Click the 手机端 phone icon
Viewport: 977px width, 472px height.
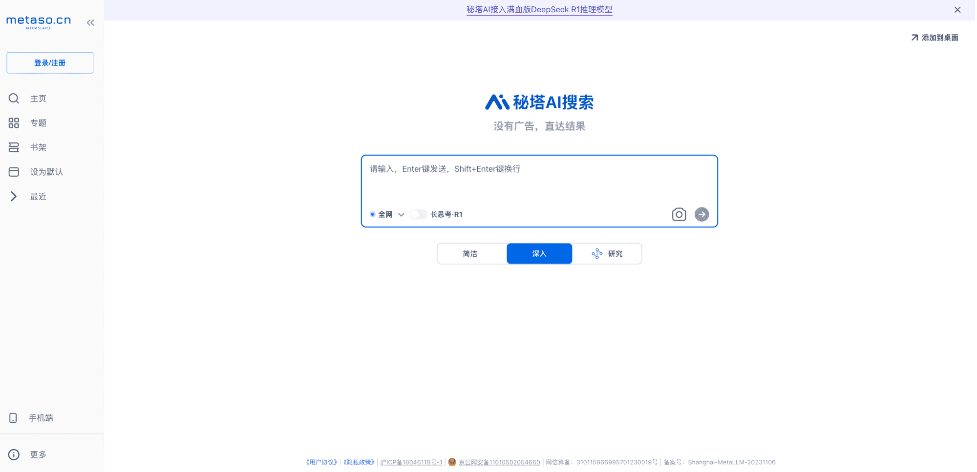[13, 418]
